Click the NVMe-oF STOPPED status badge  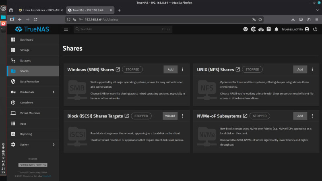260,116
